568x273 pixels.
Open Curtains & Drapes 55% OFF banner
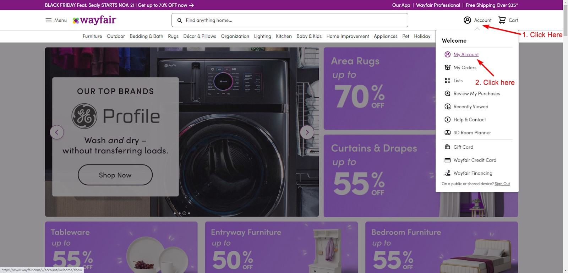pyautogui.click(x=379, y=176)
